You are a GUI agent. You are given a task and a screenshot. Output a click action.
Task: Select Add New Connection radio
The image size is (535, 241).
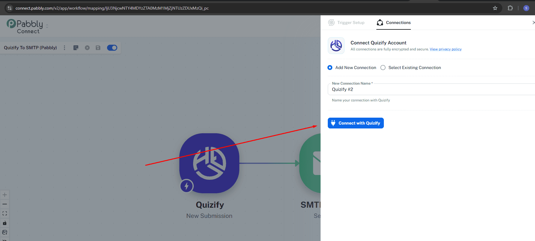[330, 68]
